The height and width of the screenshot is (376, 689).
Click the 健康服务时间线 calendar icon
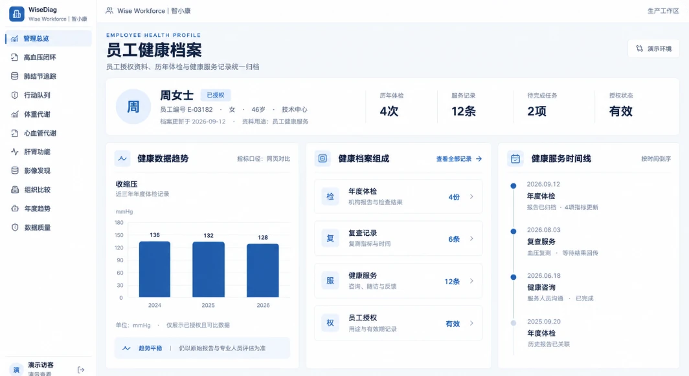(x=515, y=159)
